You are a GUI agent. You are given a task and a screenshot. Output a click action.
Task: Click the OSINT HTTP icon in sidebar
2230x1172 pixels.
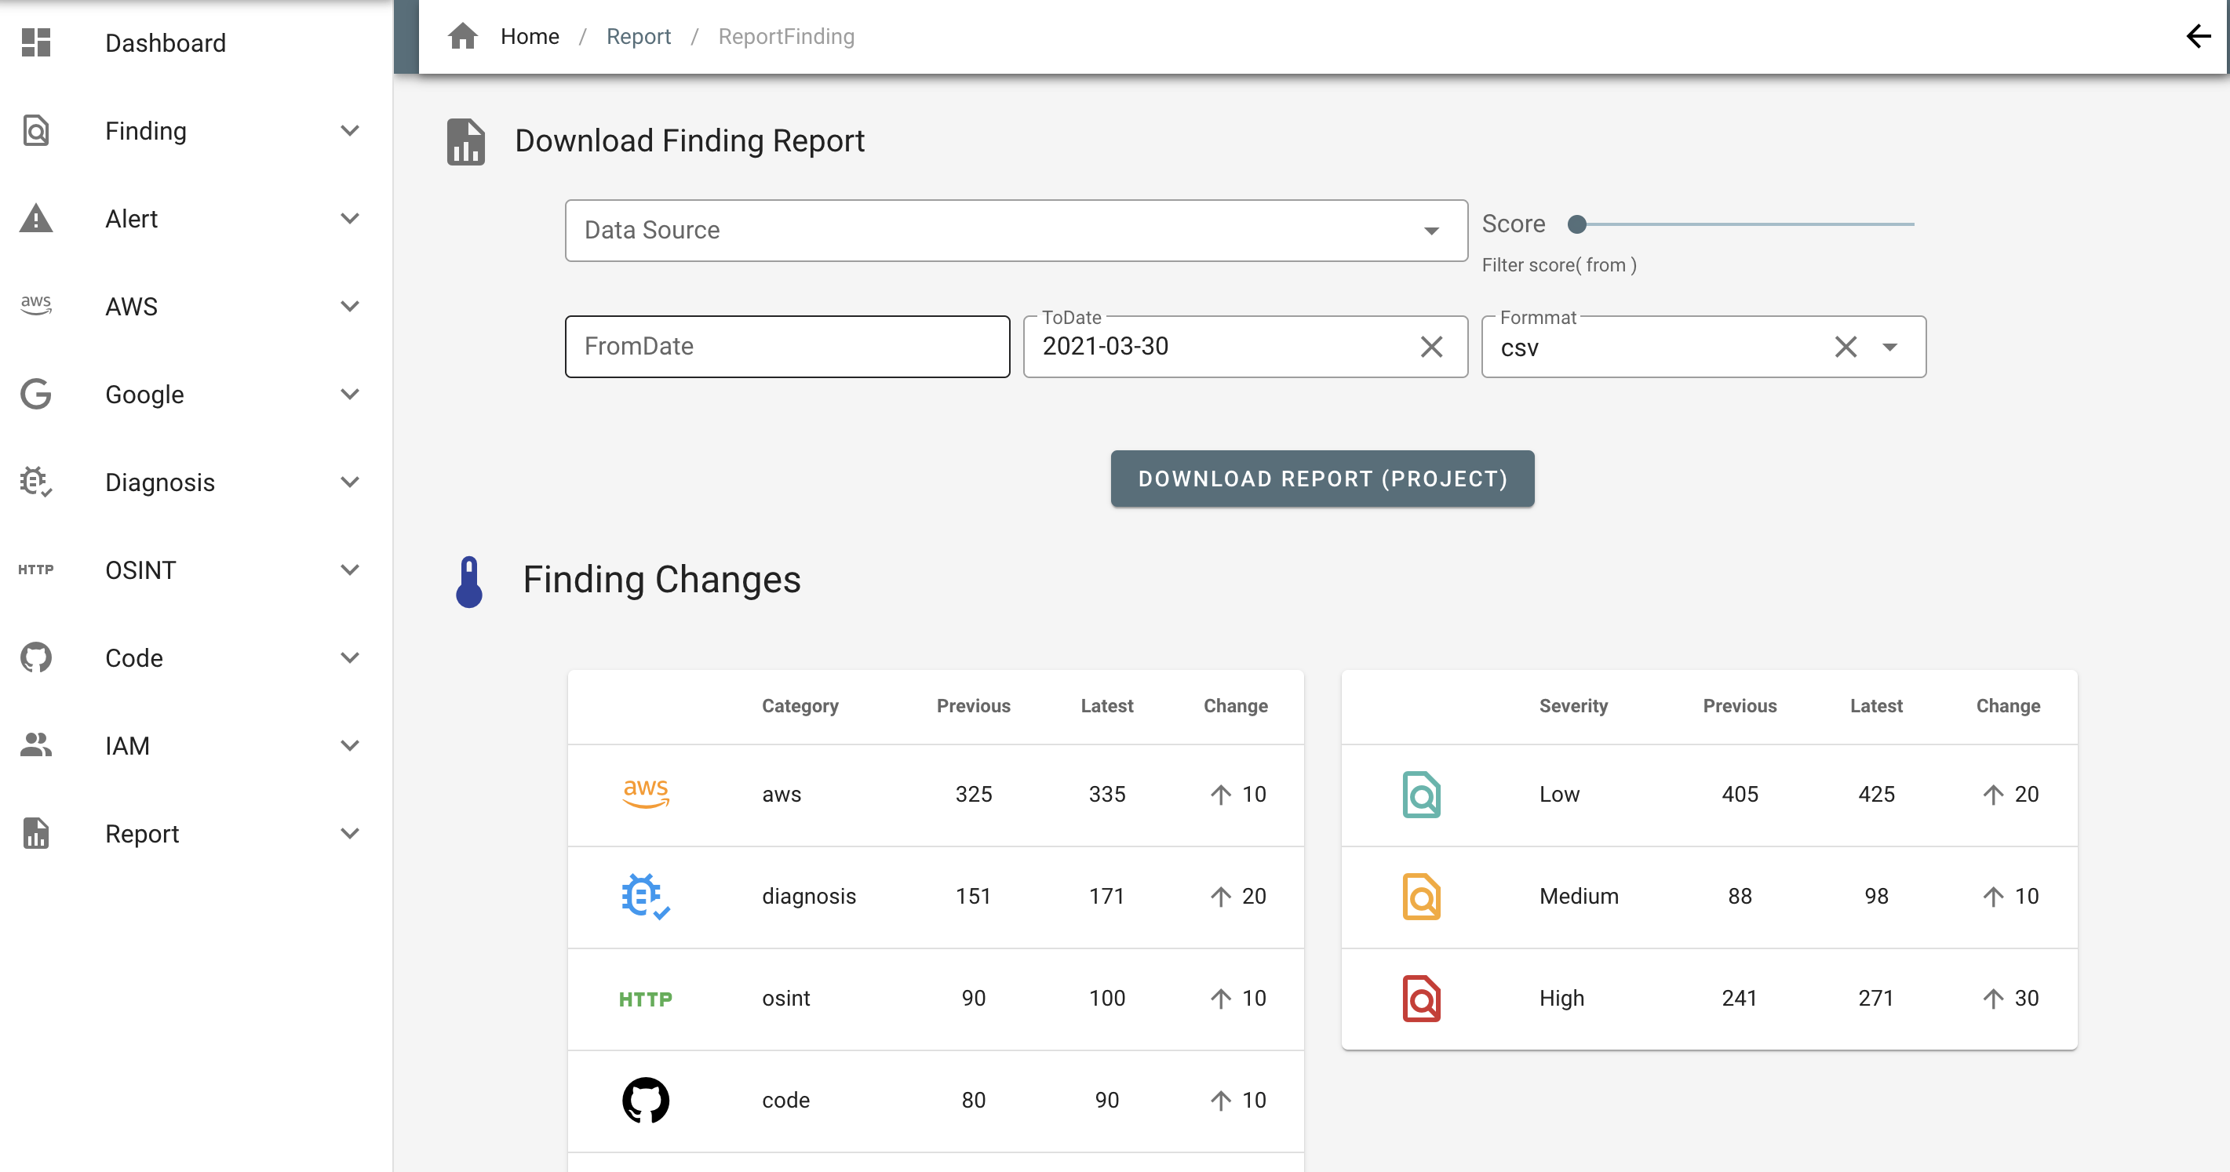tap(35, 570)
